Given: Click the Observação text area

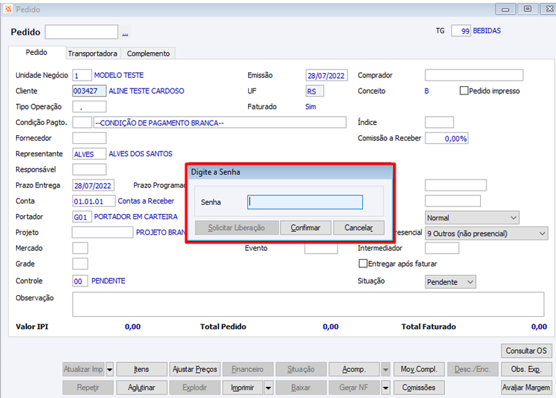Looking at the screenshot, I should pos(308,304).
